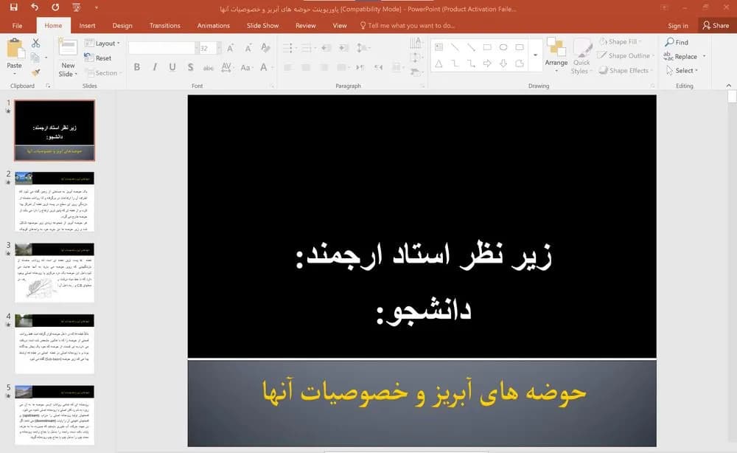Click the Share button
This screenshot has height=453, width=737.
(716, 25)
